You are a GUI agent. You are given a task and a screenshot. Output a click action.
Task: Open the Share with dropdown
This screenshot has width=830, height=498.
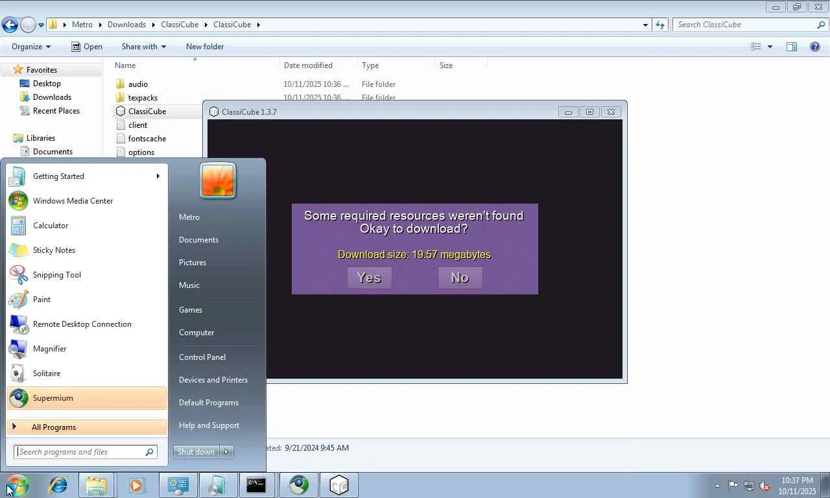pos(143,47)
